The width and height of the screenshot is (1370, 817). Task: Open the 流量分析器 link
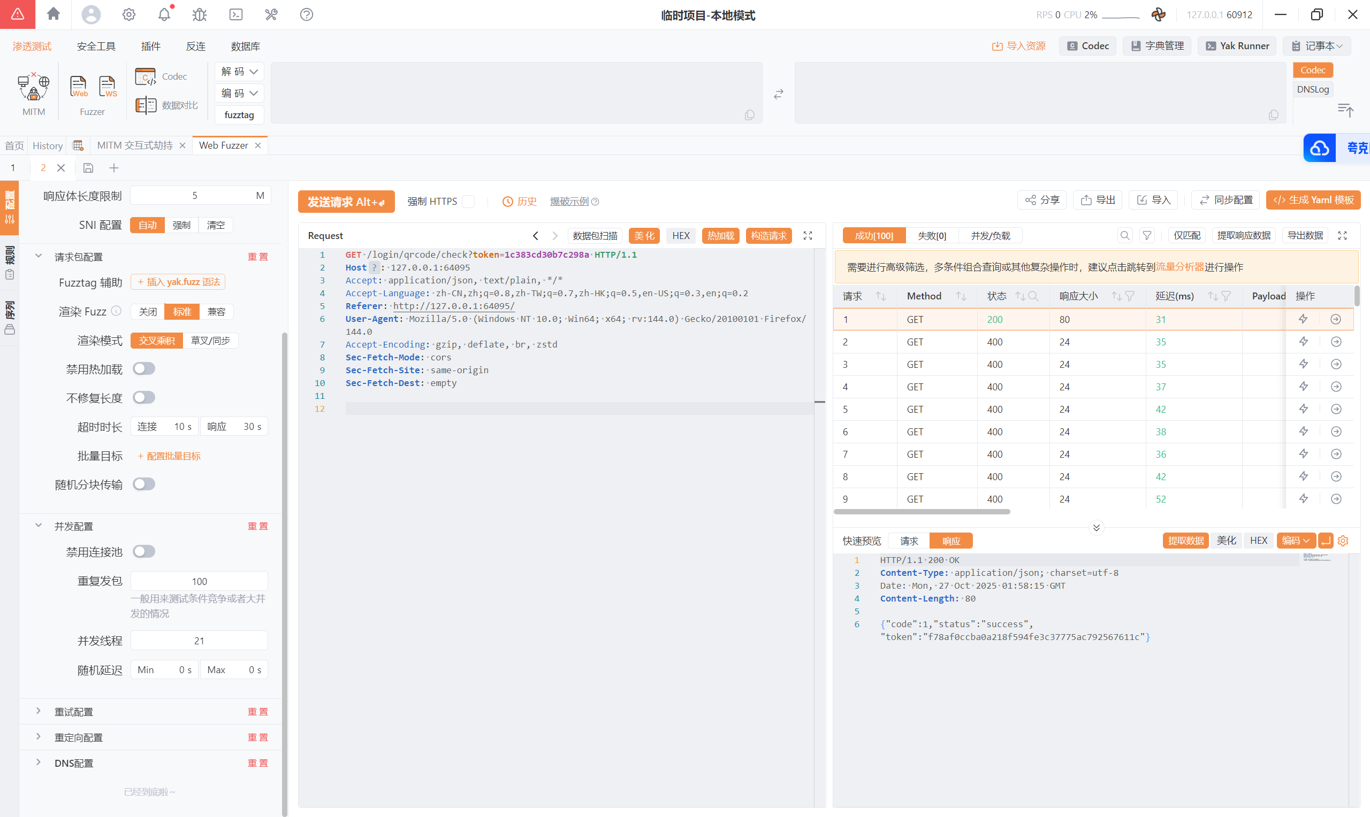tap(1179, 267)
